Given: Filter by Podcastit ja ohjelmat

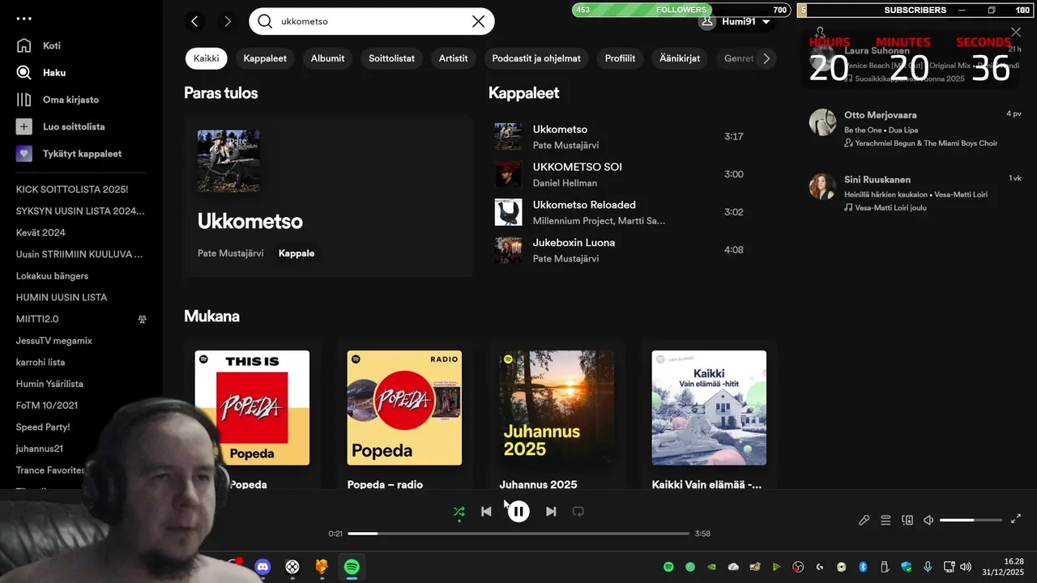Looking at the screenshot, I should point(536,58).
